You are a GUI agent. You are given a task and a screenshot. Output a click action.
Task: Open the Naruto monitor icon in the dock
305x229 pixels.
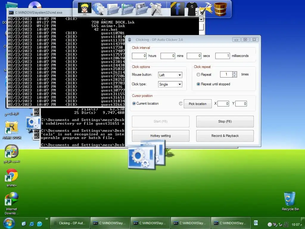(x=85, y=9)
